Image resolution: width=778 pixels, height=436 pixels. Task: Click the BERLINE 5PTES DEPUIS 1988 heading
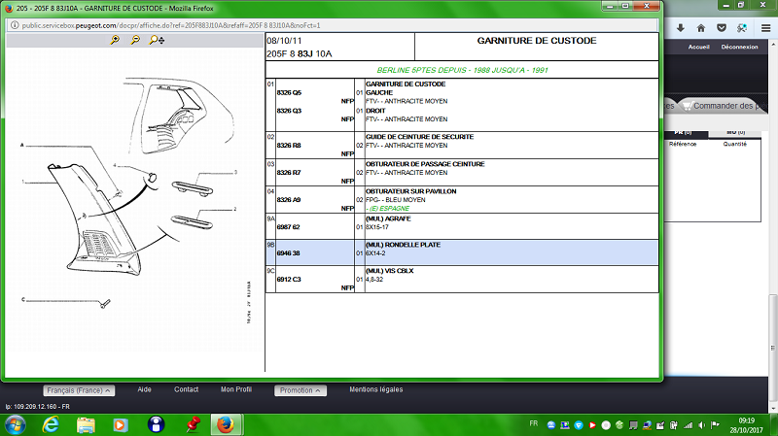462,70
